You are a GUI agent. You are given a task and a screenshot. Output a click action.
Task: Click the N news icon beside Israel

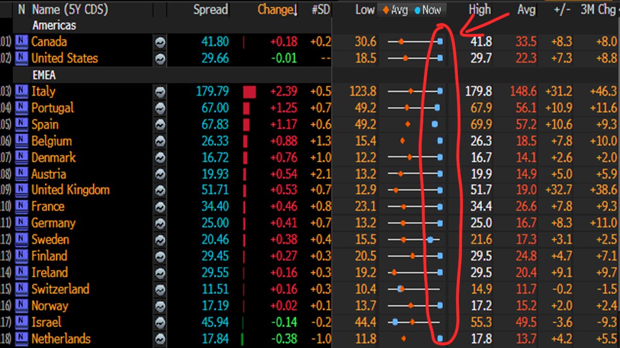coord(21,322)
